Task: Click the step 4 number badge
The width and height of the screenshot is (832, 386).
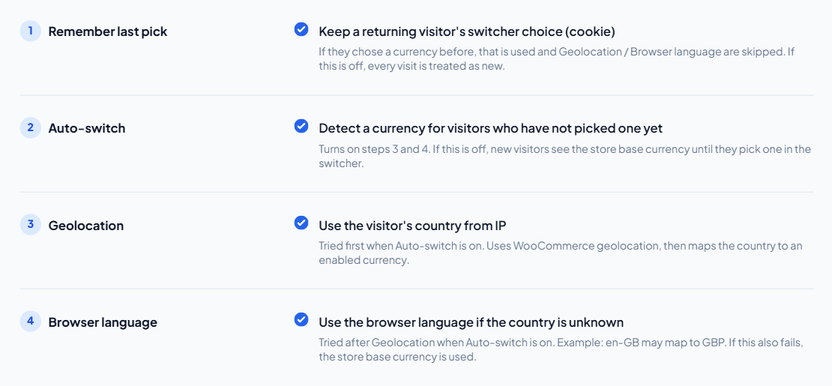Action: (x=30, y=322)
